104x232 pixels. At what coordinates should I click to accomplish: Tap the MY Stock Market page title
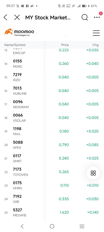click(x=48, y=18)
